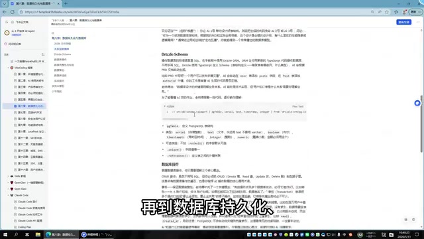Open the more options ellipsis beside login button

(x=418, y=22)
